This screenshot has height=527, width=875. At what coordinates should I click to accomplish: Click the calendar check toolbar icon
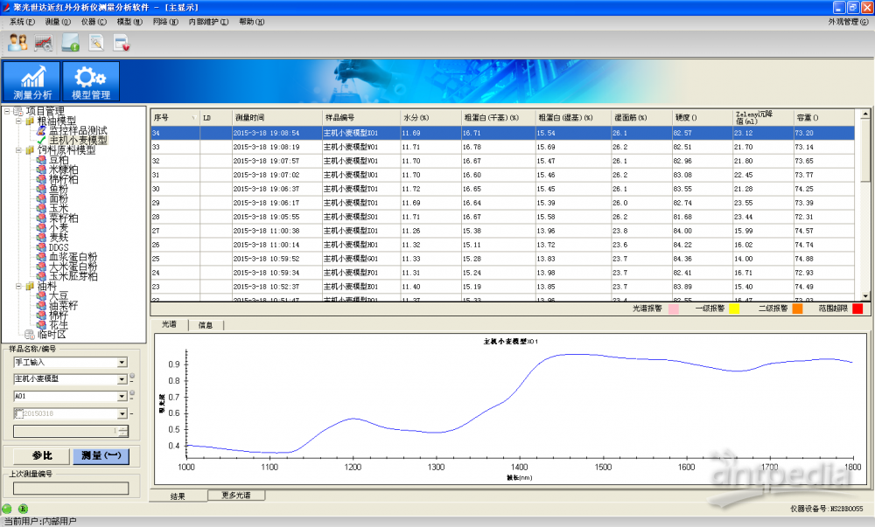point(122,42)
